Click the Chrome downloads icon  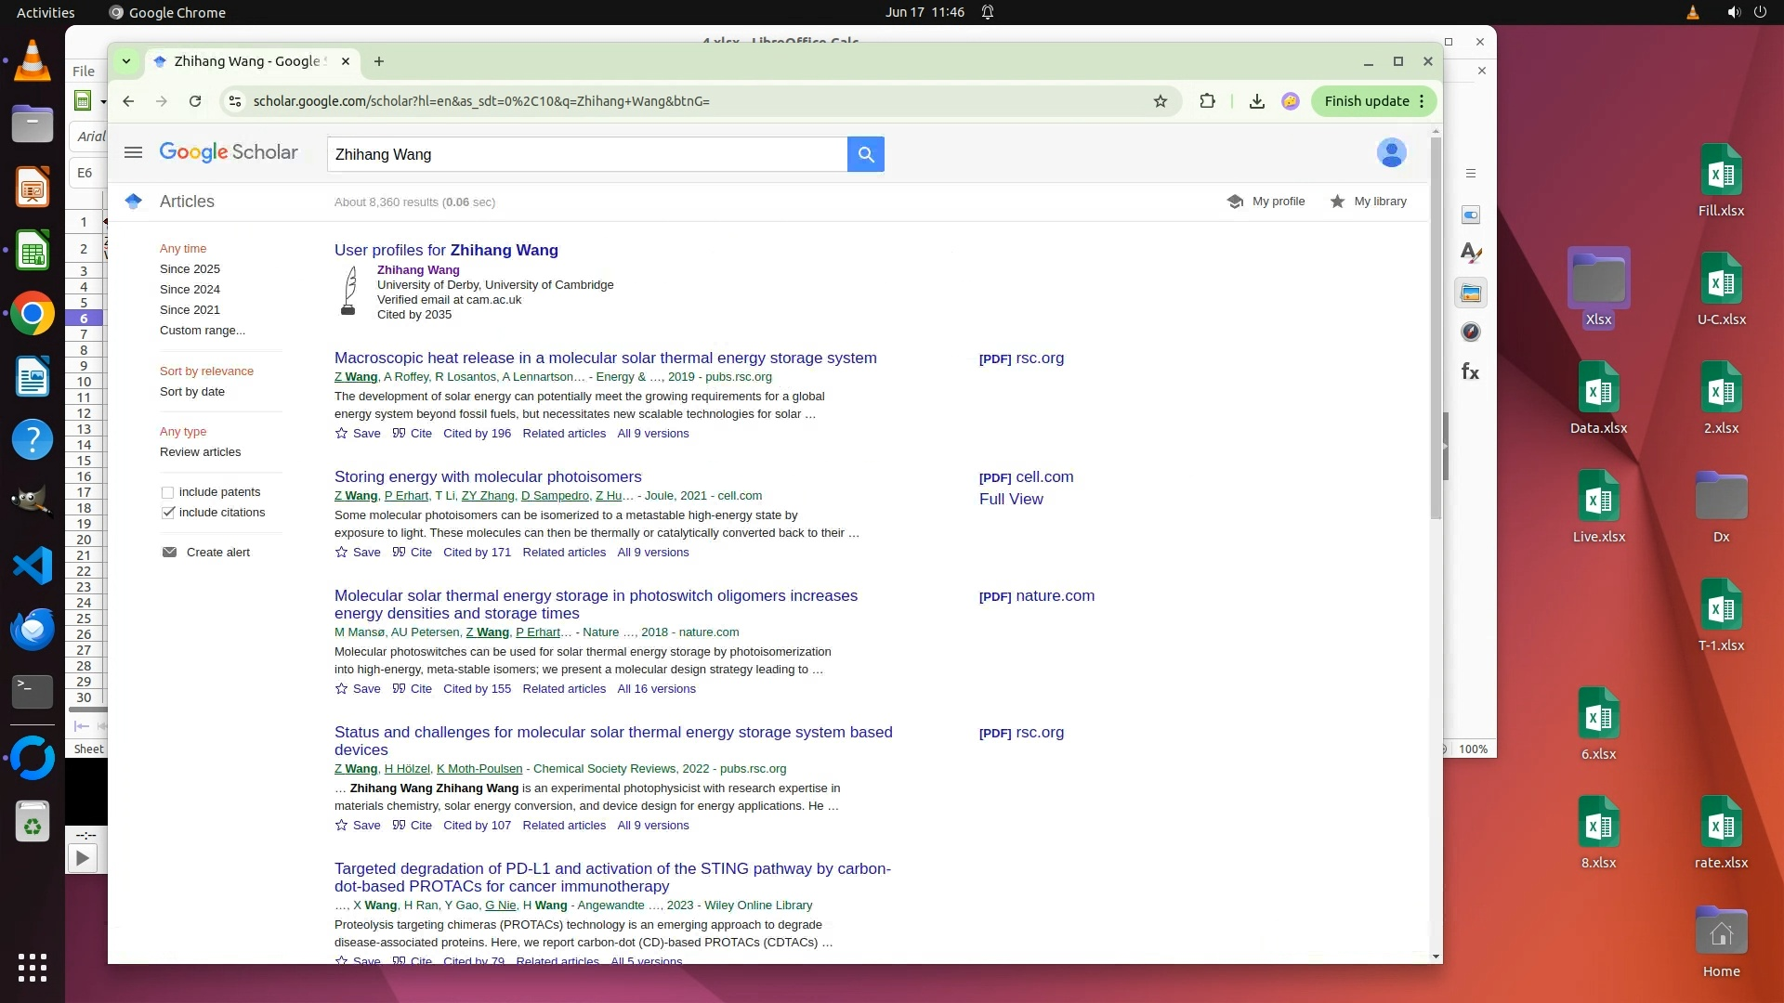pos(1256,101)
